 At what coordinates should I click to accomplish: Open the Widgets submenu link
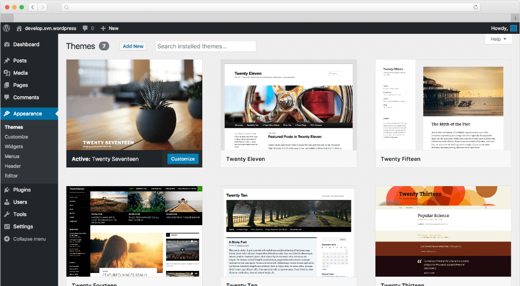tap(14, 147)
